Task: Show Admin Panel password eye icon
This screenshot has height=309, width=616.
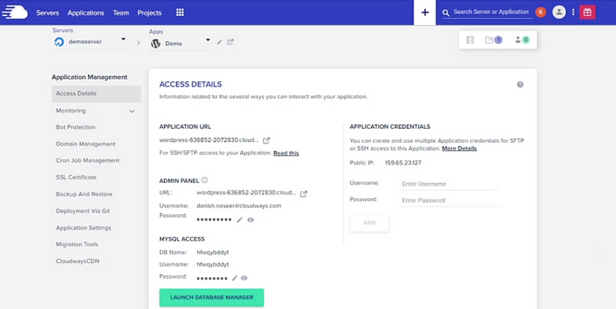Action: [x=250, y=220]
